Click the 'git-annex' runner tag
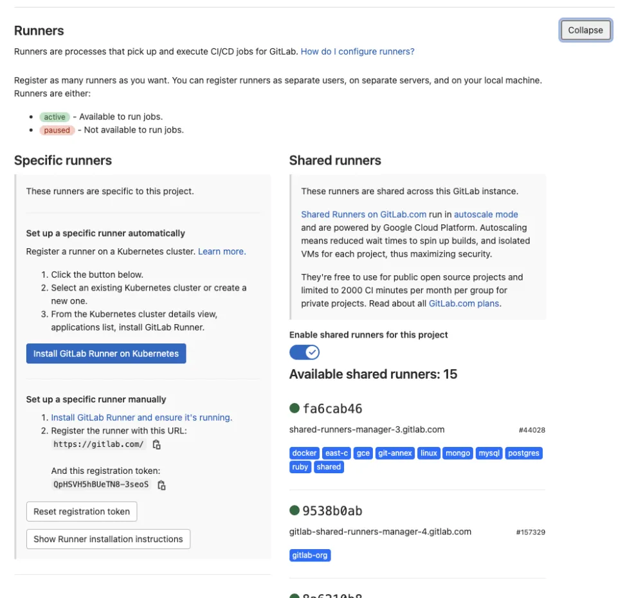This screenshot has height=598, width=643. 395,453
